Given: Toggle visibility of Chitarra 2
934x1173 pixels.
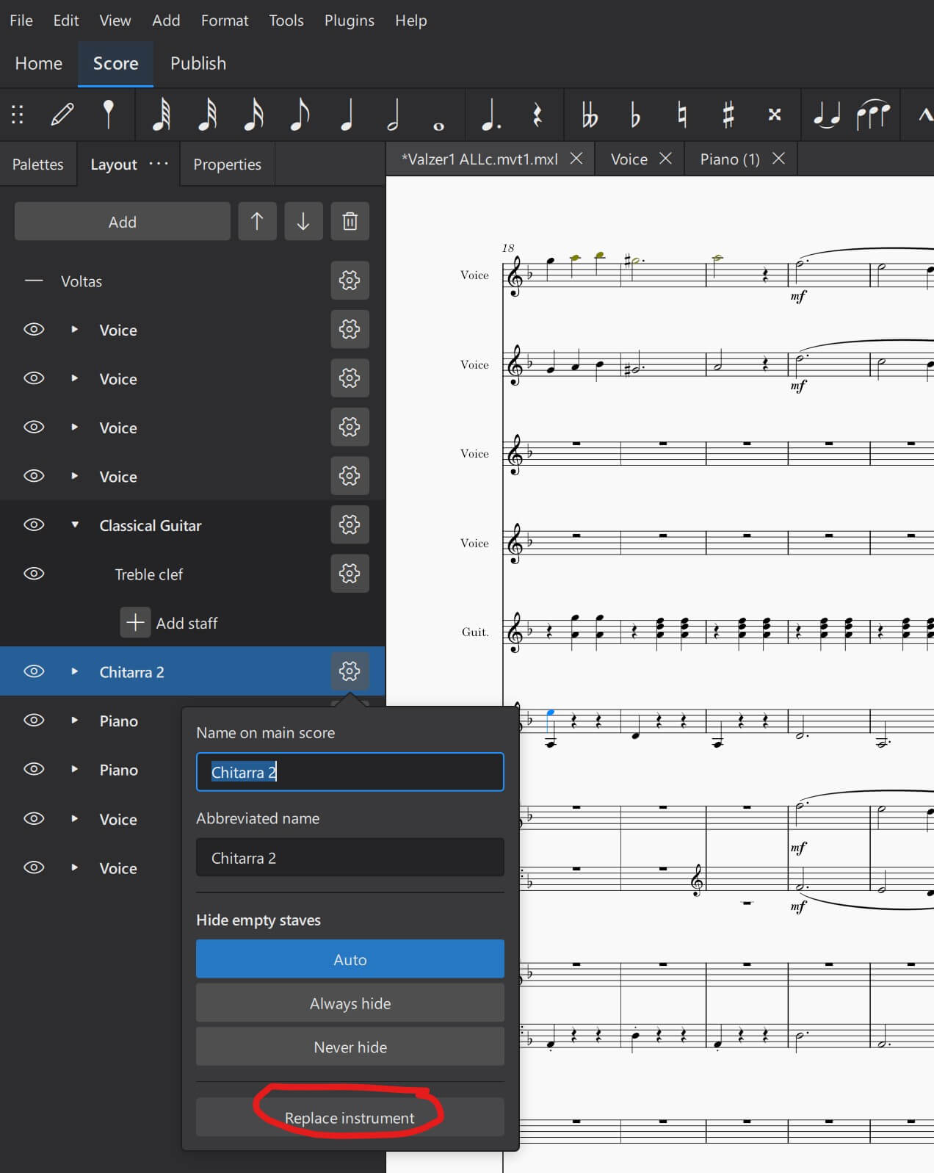Looking at the screenshot, I should tap(34, 671).
